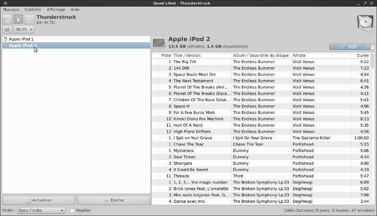
Task: Select Apple iPod 1 device
Action: (x=21, y=39)
